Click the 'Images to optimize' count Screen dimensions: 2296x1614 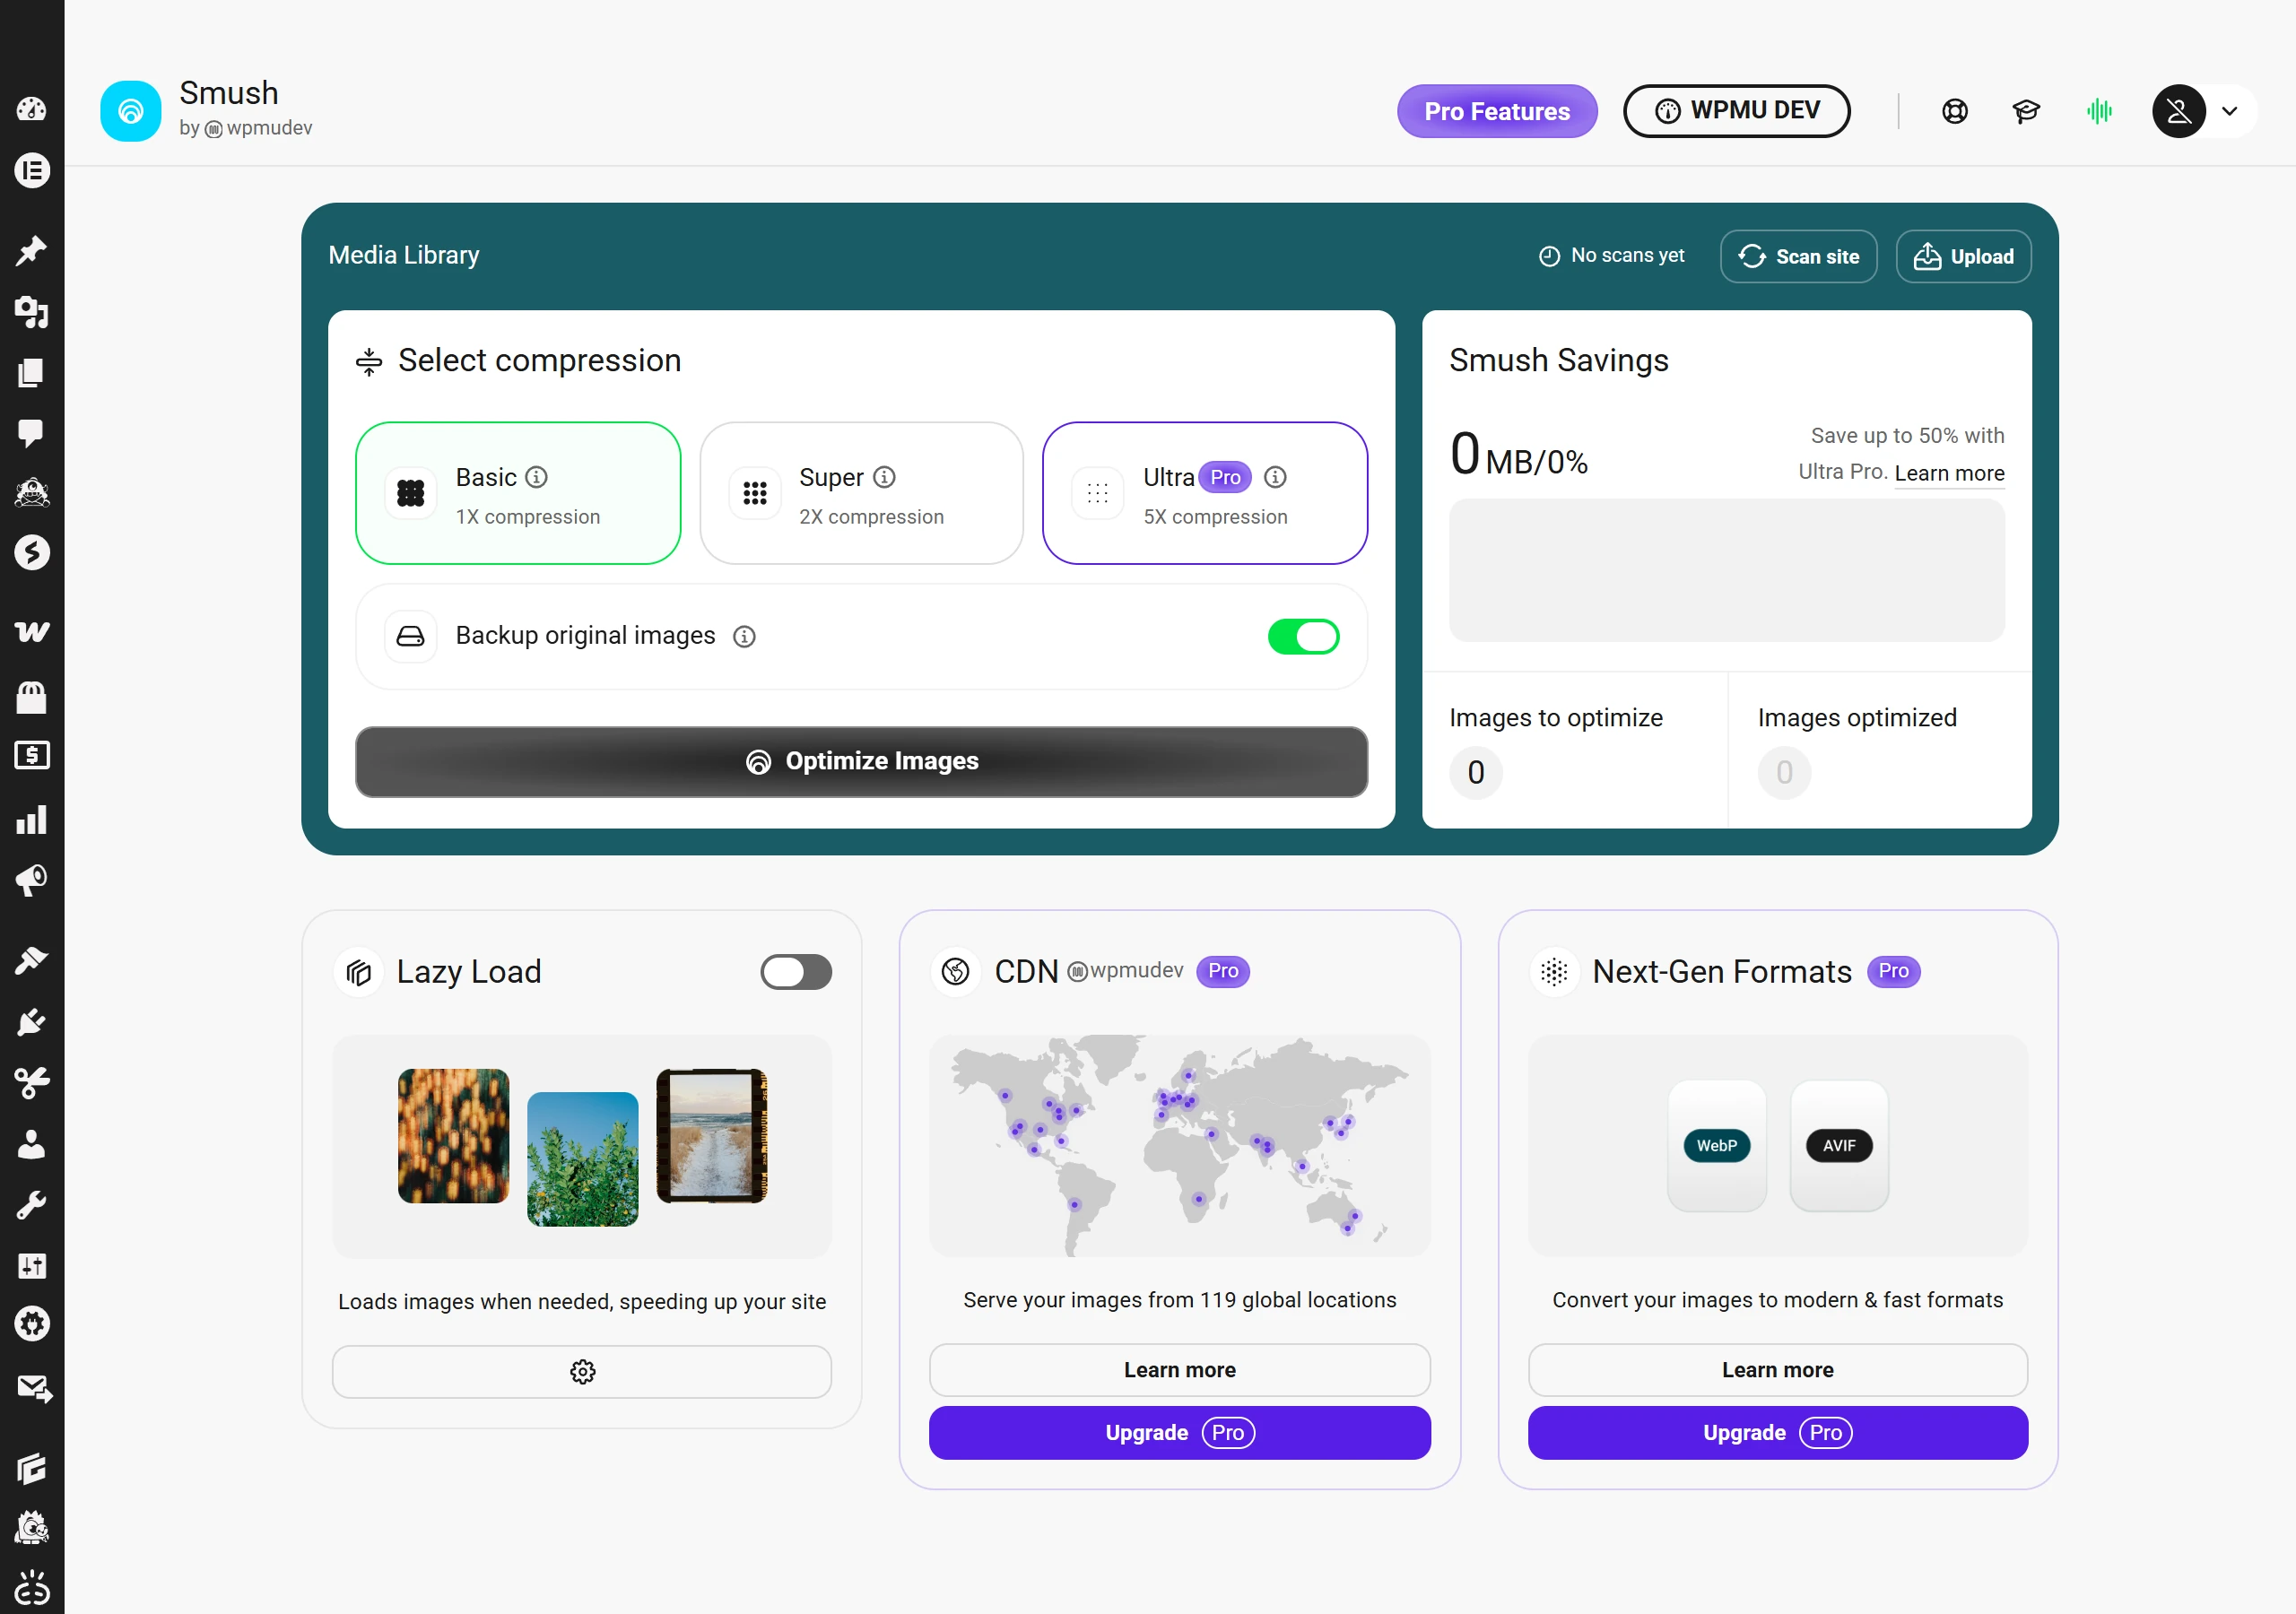pyautogui.click(x=1476, y=773)
